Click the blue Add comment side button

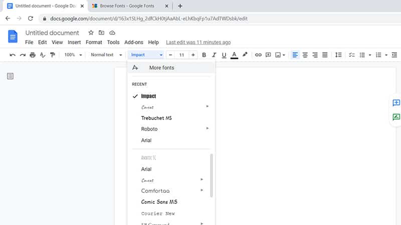click(396, 102)
